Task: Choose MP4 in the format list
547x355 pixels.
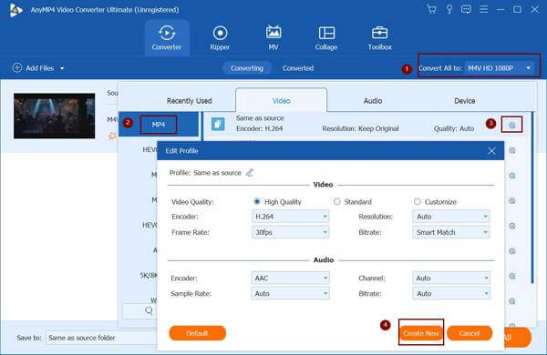Action: pyautogui.click(x=159, y=125)
